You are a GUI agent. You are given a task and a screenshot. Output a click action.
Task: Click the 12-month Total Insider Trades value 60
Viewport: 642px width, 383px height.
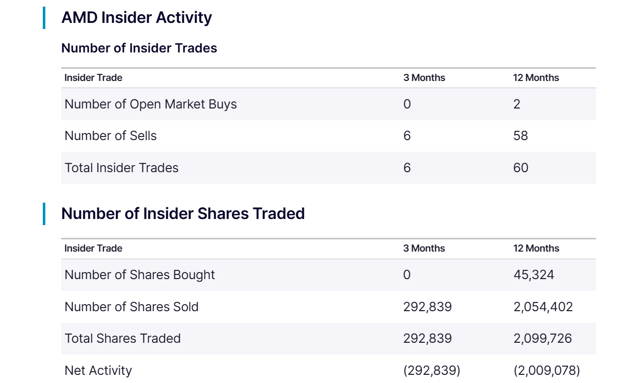521,168
